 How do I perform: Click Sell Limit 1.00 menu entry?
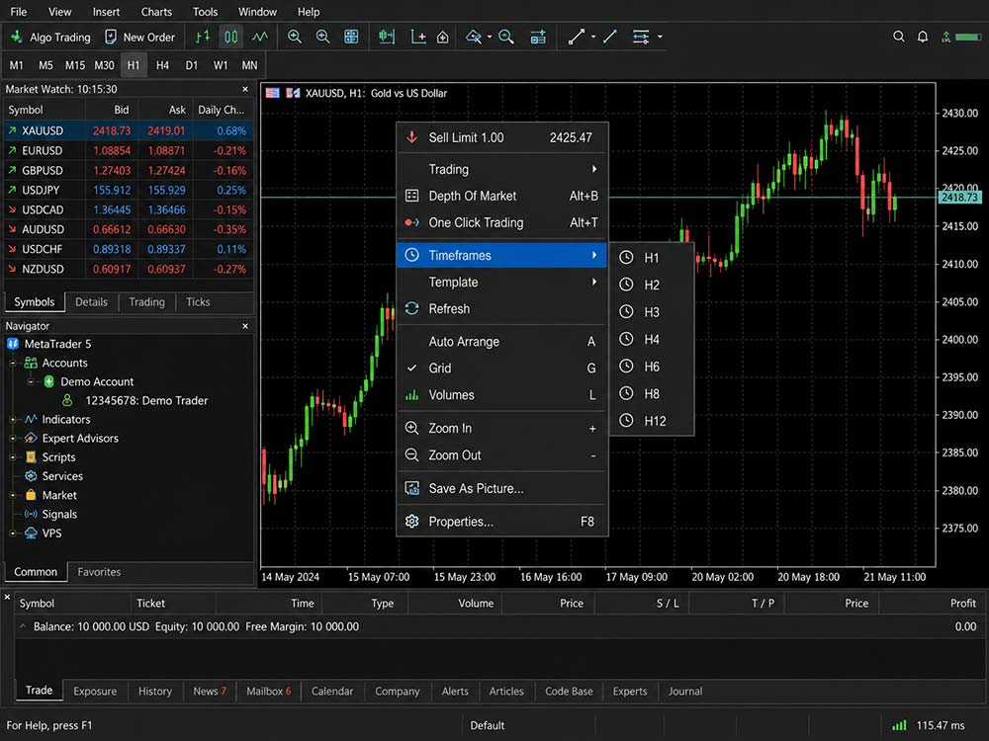[502, 137]
